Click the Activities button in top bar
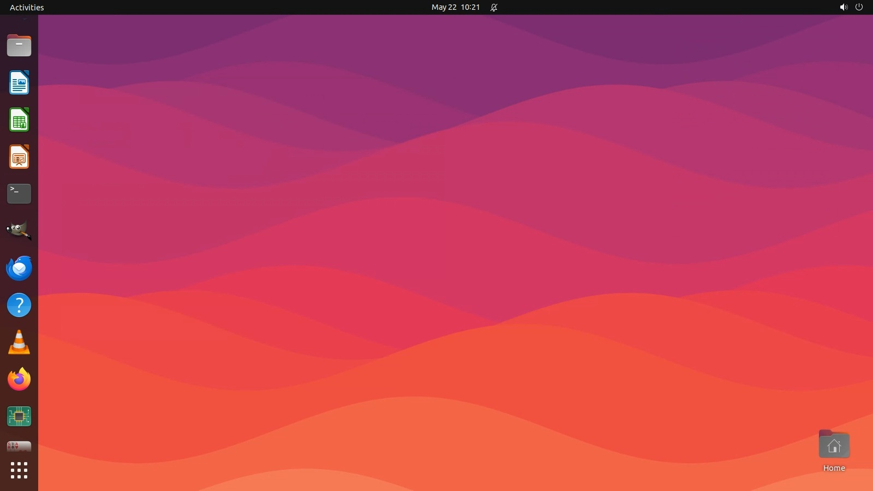 tap(27, 8)
